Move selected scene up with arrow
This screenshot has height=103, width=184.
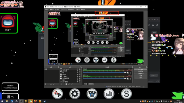(x=51, y=84)
